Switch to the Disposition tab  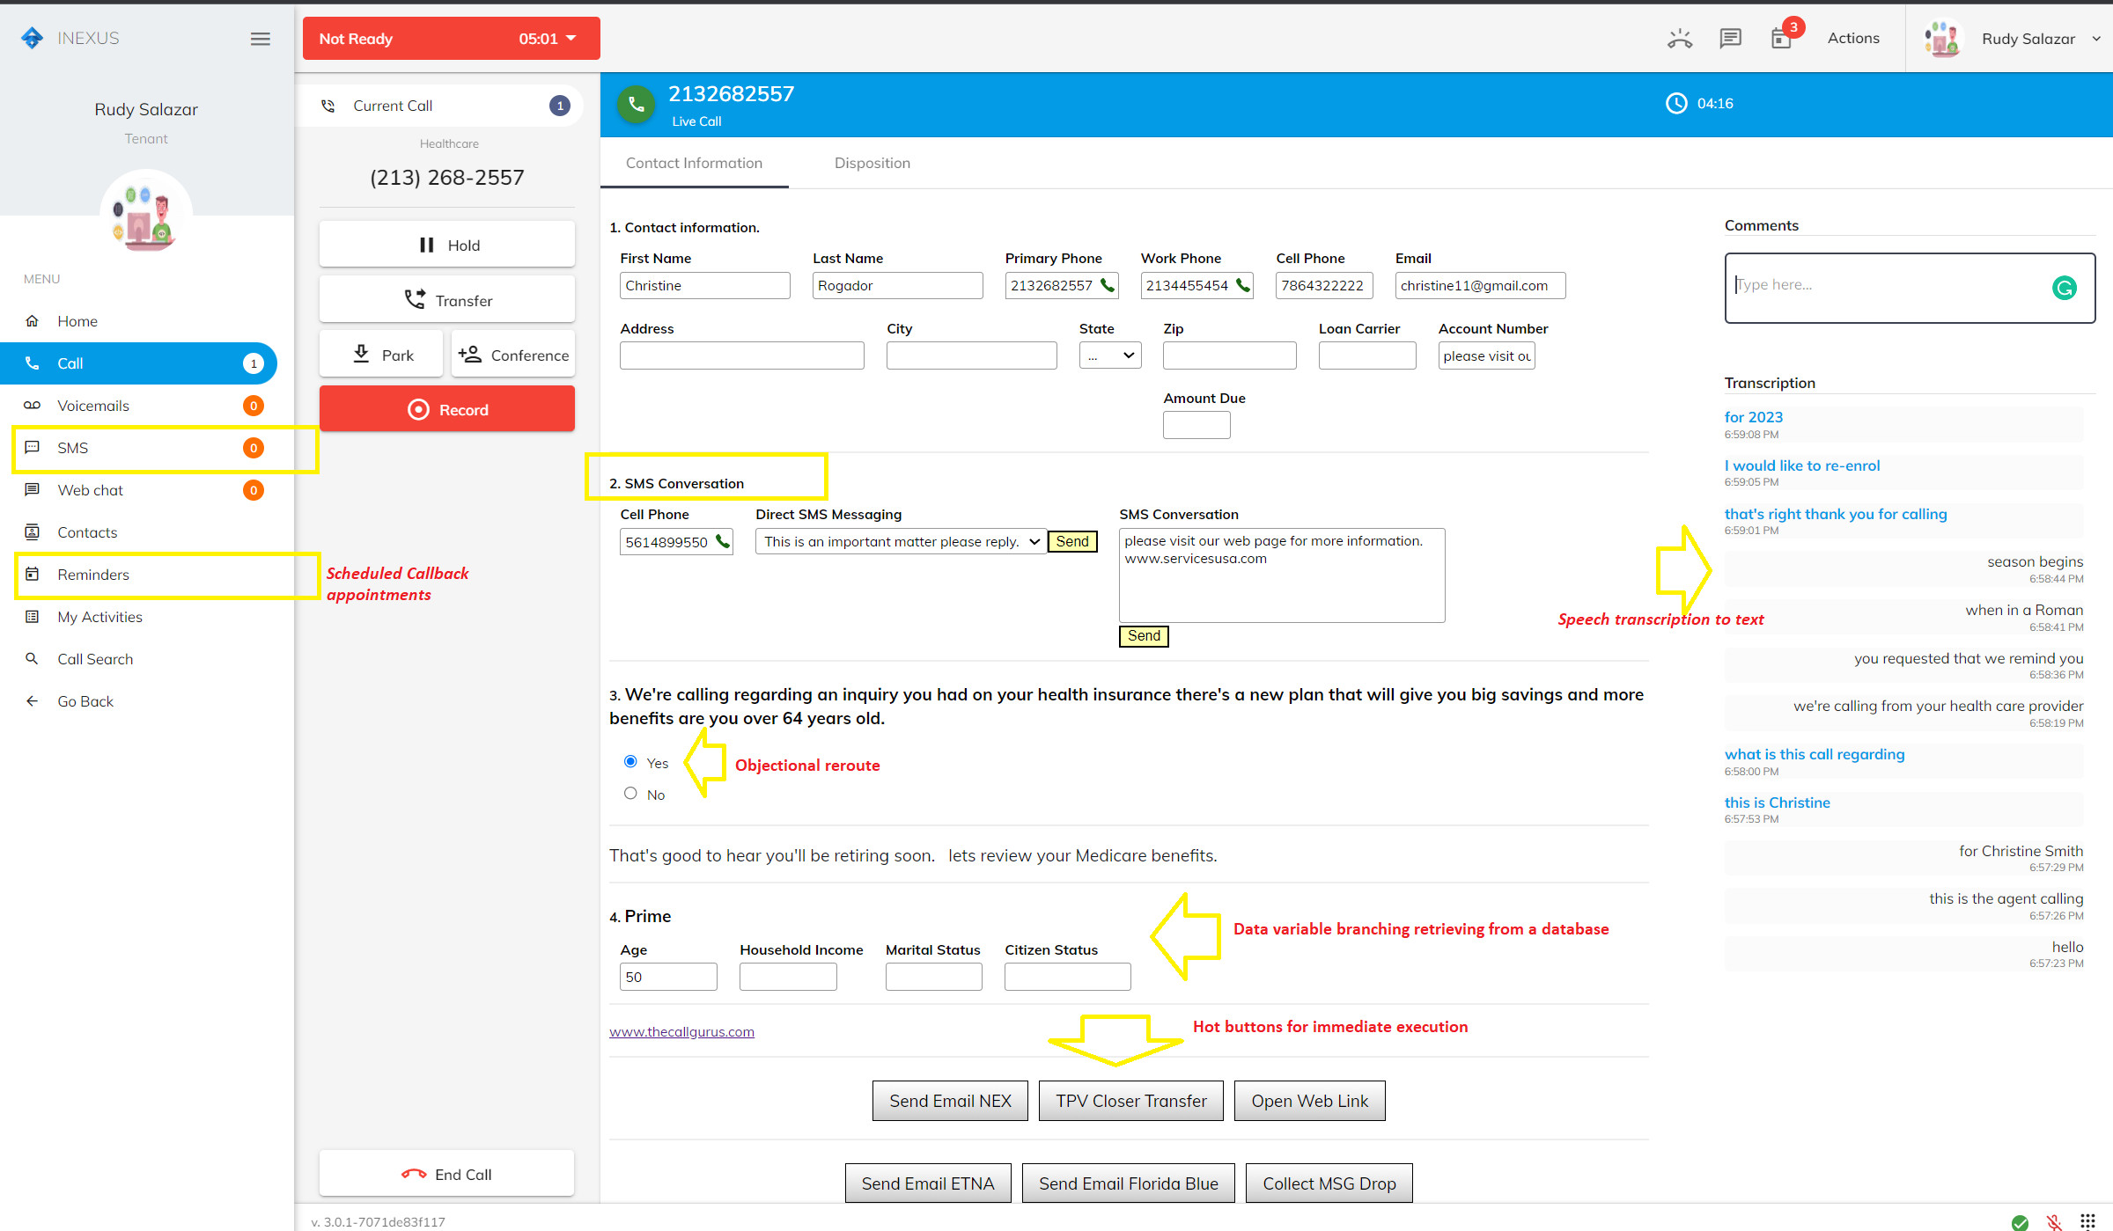point(872,163)
